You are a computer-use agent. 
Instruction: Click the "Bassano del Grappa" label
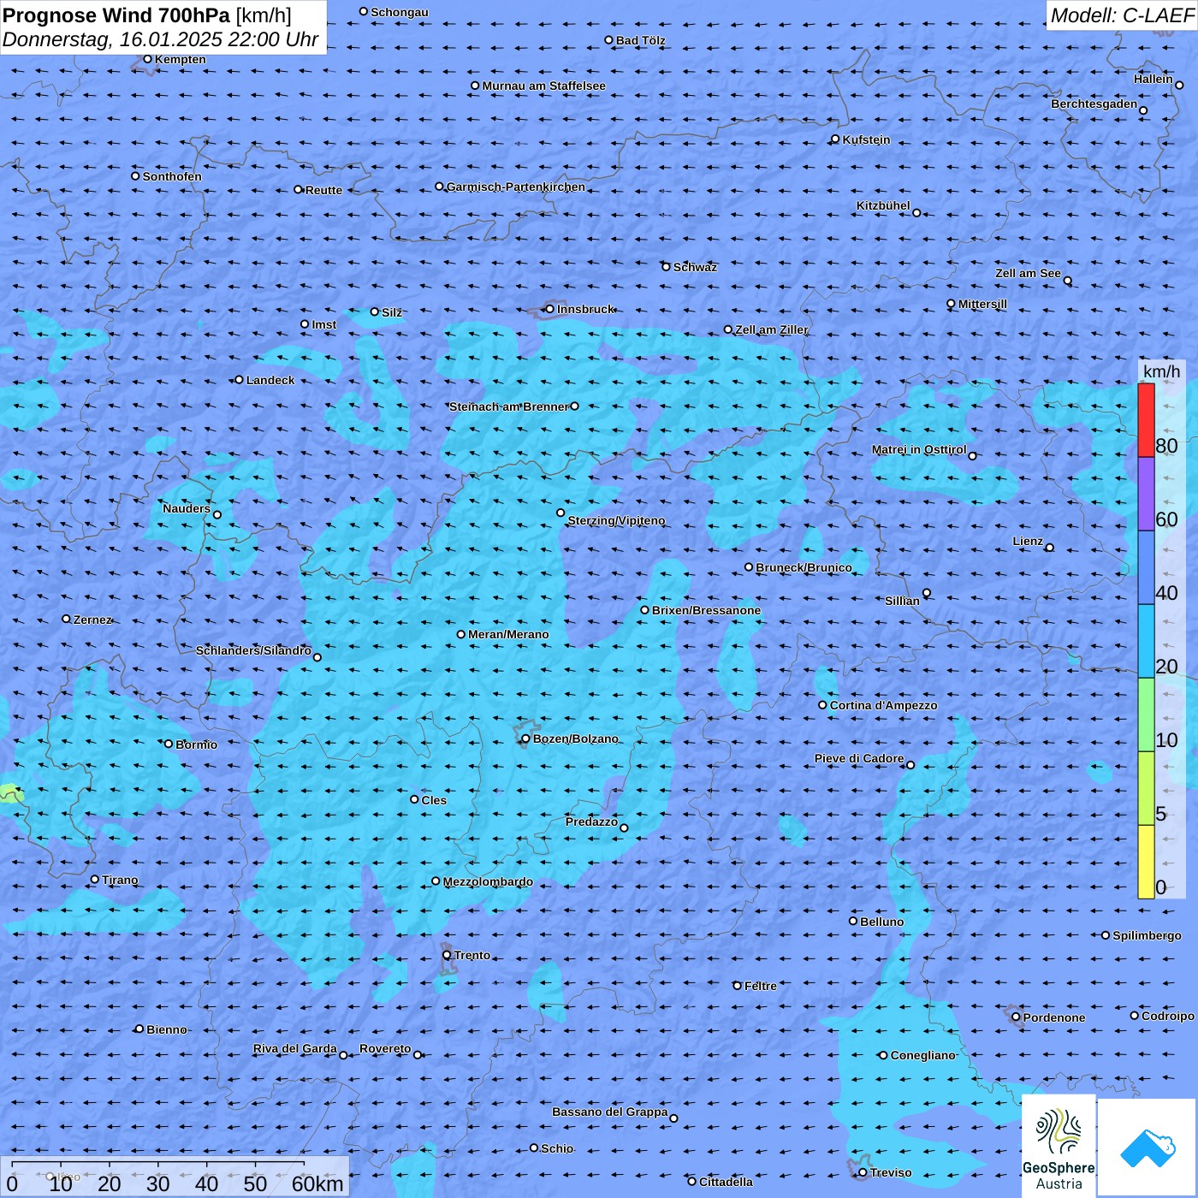610,1112
